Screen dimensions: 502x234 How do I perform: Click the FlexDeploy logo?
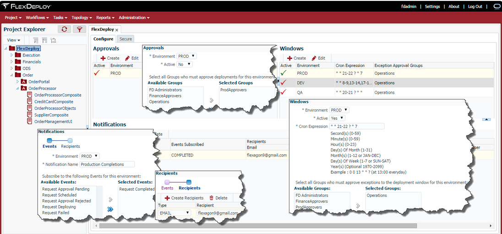(x=27, y=6)
